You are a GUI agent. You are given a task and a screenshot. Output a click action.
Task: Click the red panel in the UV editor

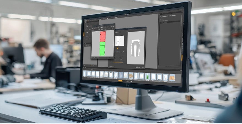102,36
